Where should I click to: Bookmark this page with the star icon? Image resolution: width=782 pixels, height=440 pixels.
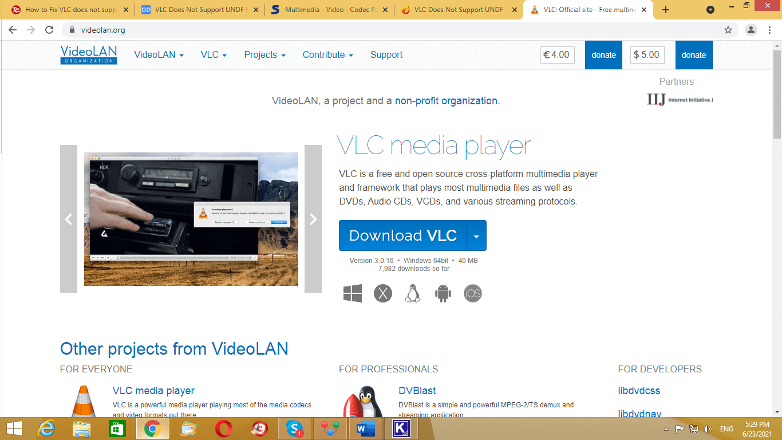coord(728,30)
